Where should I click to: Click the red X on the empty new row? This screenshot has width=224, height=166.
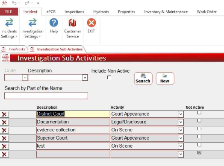4,154
